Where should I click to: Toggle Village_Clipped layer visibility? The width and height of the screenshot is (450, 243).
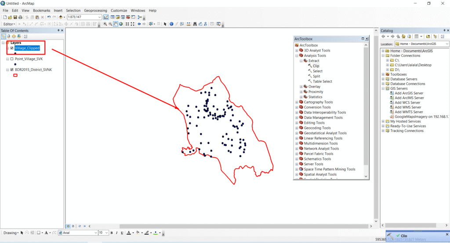coord(12,48)
